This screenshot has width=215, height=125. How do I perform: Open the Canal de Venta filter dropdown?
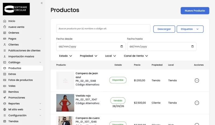click(136, 56)
